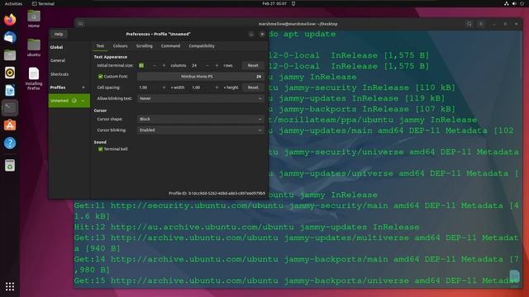
Task: Open the Files manager in the dock
Action: click(x=10, y=55)
